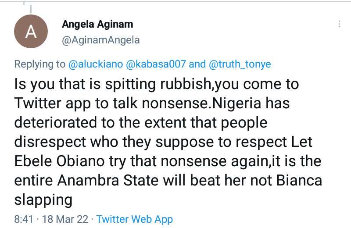The width and height of the screenshot is (351, 228).
Task: Click 'Anambra State' in the tweet body
Action: [x=109, y=180]
